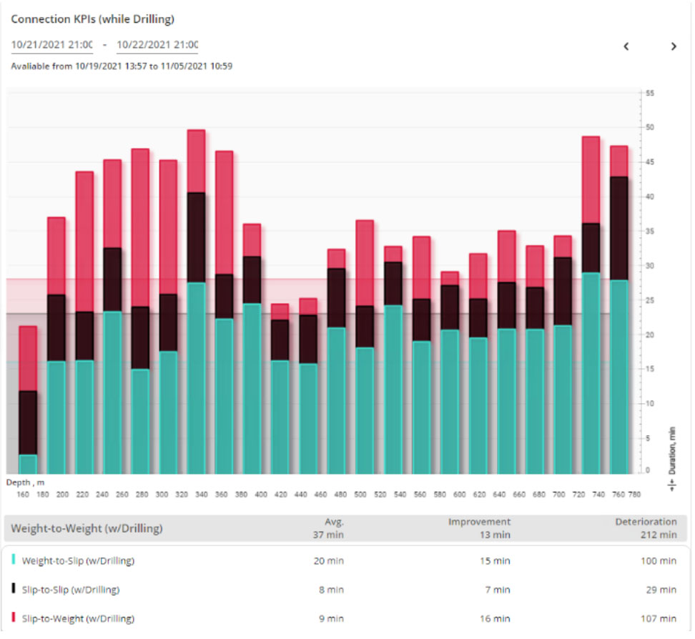This screenshot has height=639, width=695.
Task: Advance to the next time range arrow
Action: [673, 46]
